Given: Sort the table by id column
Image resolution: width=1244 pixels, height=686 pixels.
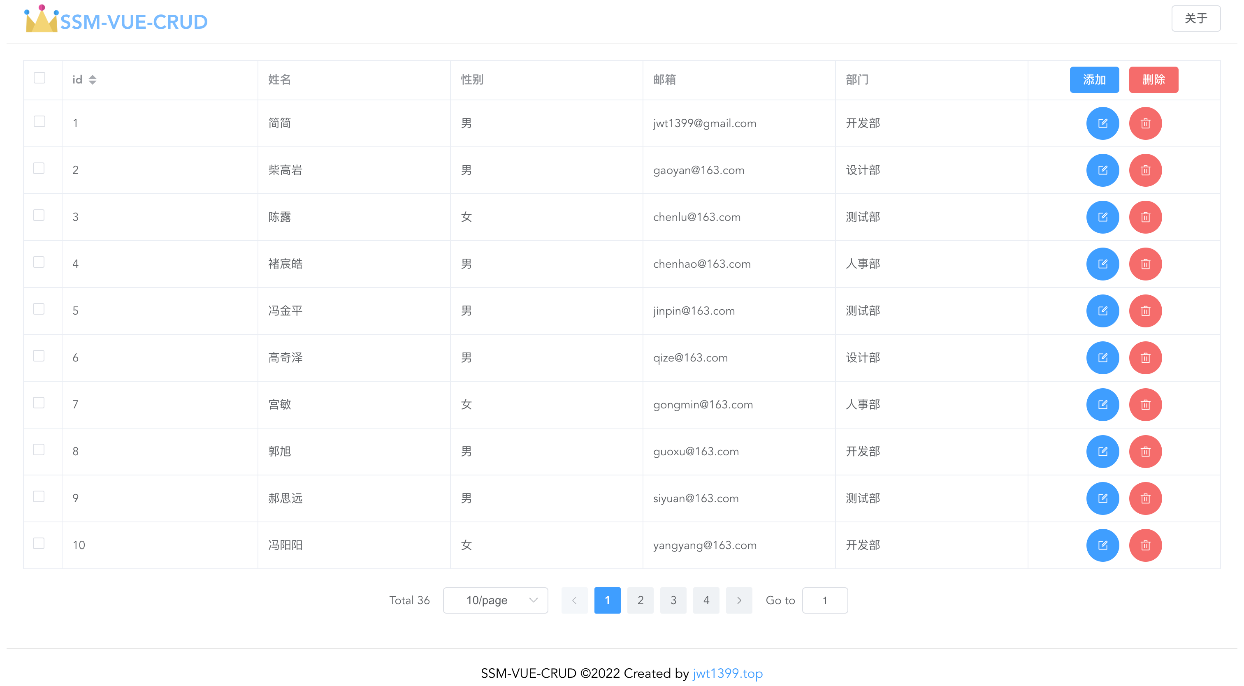Looking at the screenshot, I should point(92,80).
